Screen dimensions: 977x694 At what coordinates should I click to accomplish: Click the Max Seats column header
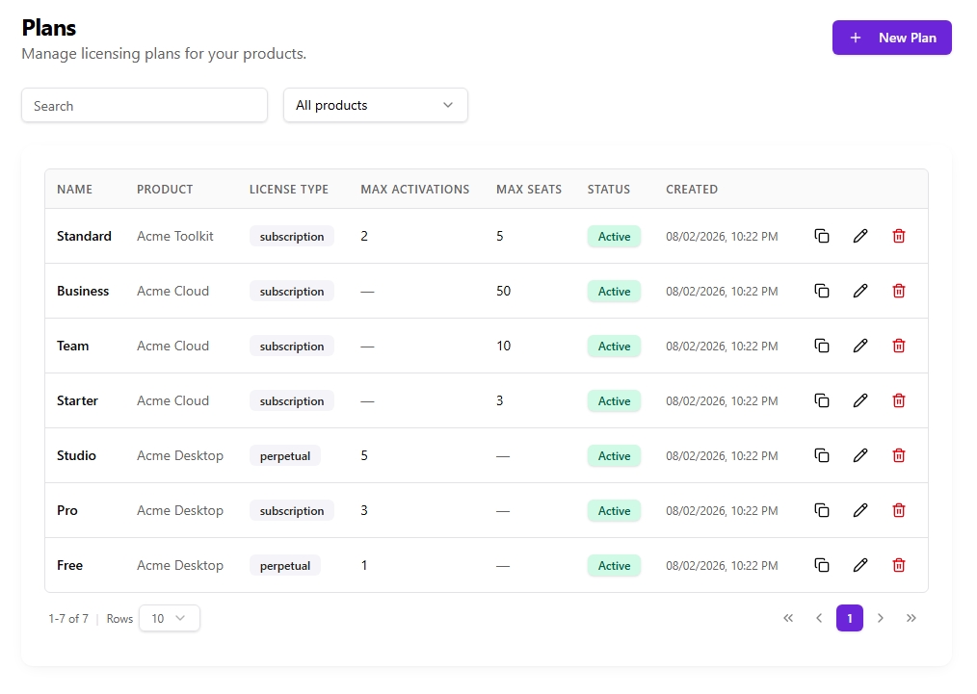pos(529,190)
